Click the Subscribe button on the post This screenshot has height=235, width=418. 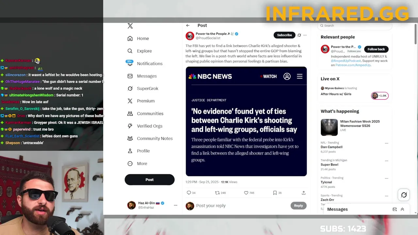(284, 35)
